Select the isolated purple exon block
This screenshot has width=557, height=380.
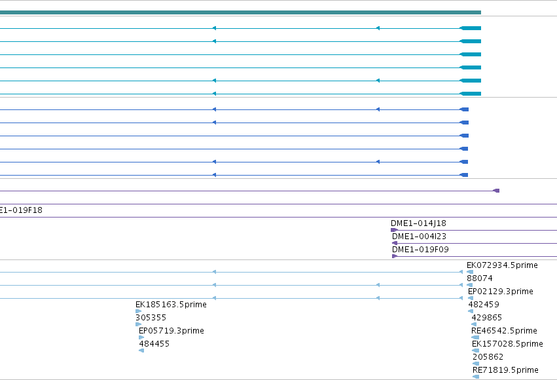(496, 191)
